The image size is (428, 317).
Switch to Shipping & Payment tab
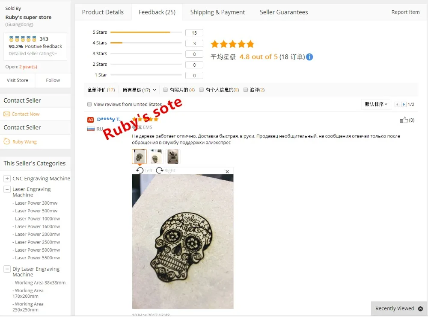click(217, 12)
